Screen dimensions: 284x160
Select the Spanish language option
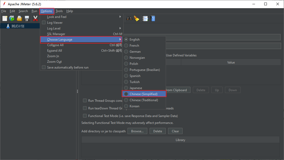pyautogui.click(x=144, y=76)
